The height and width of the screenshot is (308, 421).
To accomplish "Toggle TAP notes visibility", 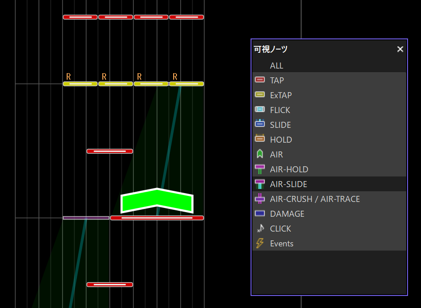I will point(329,80).
